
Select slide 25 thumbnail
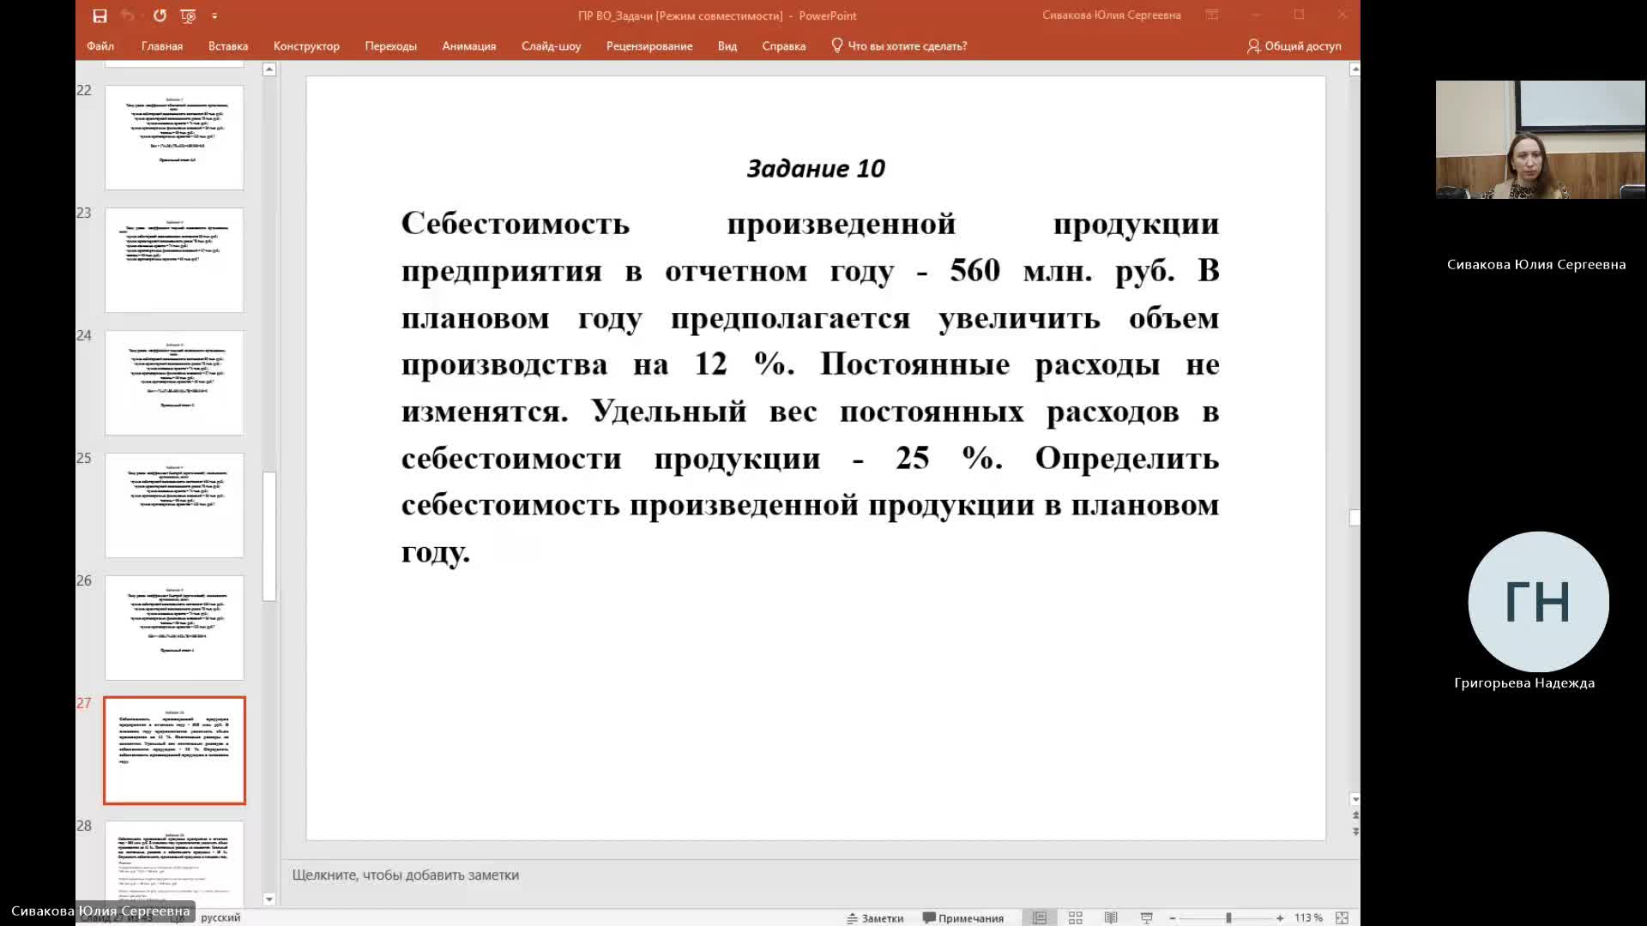[x=174, y=505]
